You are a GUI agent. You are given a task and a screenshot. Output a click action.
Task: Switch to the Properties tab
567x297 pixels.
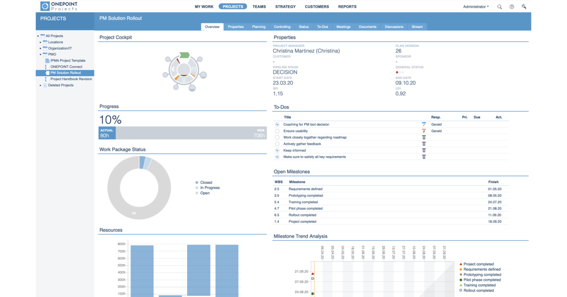point(236,26)
